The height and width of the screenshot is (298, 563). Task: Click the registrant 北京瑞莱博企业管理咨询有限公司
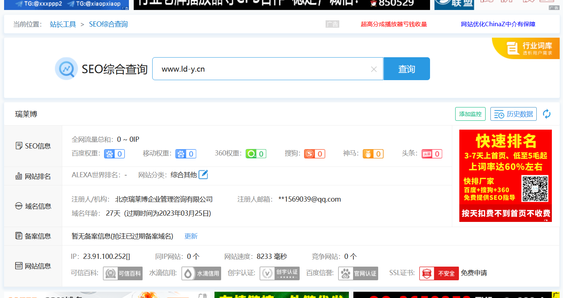[x=164, y=199]
